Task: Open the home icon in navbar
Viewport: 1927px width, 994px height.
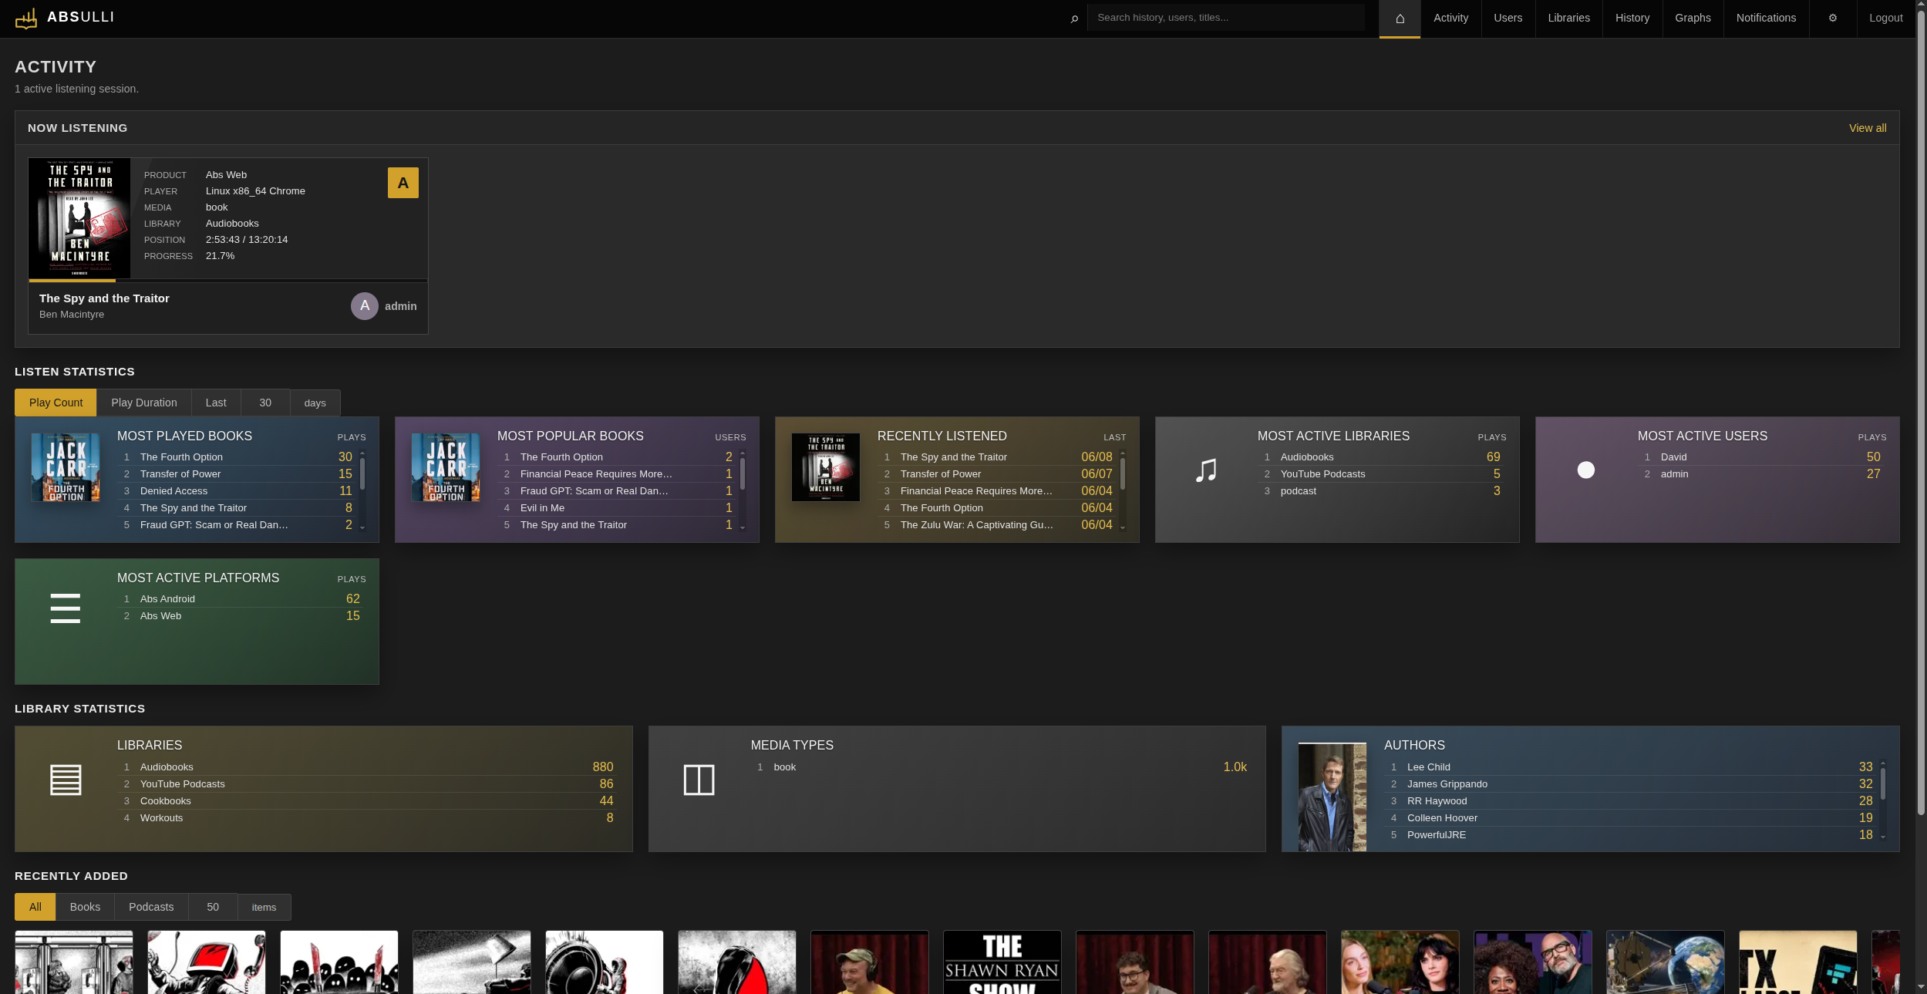Action: click(x=1400, y=19)
